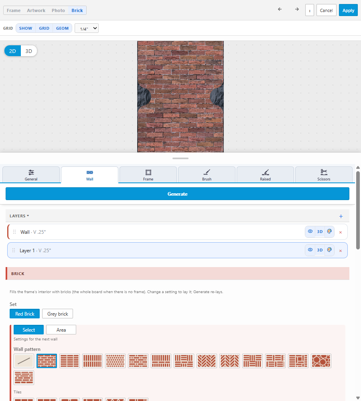
Task: Expand the LAYERS dropdown menu
Action: click(19, 216)
